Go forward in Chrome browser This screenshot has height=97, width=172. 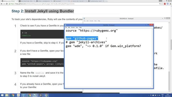4,4
